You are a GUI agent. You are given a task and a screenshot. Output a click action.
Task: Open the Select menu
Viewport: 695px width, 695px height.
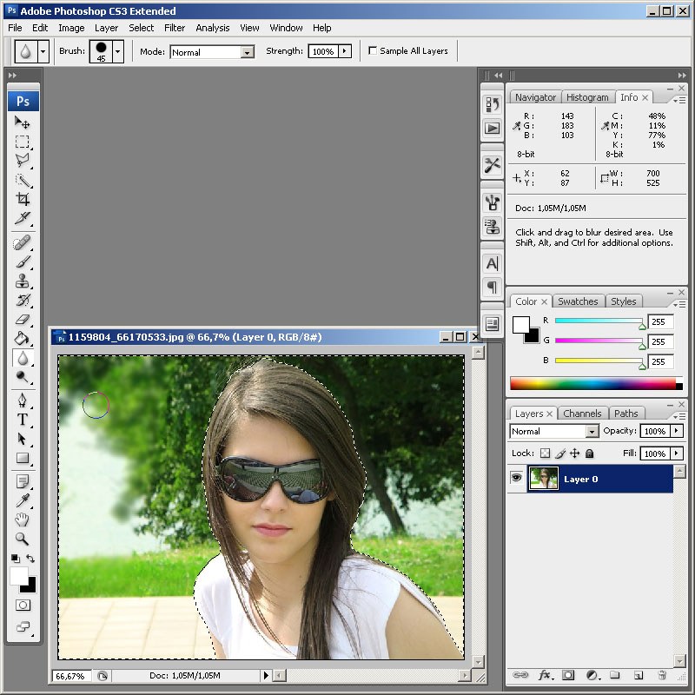tap(142, 28)
